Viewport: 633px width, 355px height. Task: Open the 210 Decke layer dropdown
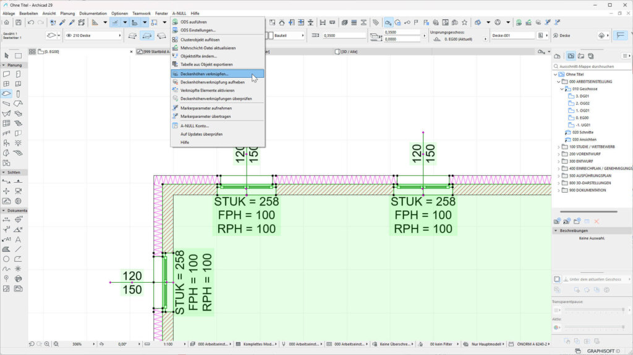[x=119, y=36]
